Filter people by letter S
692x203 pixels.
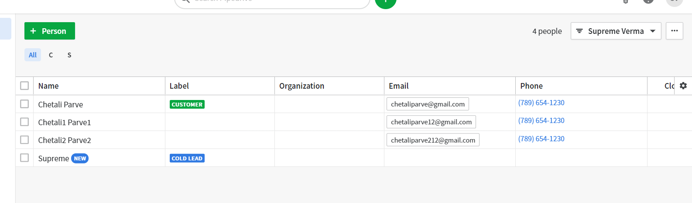69,55
